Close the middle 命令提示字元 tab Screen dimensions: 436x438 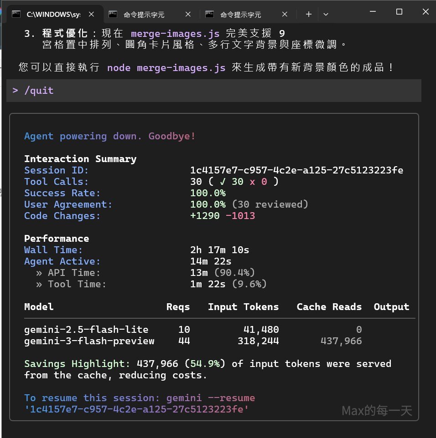[187, 15]
